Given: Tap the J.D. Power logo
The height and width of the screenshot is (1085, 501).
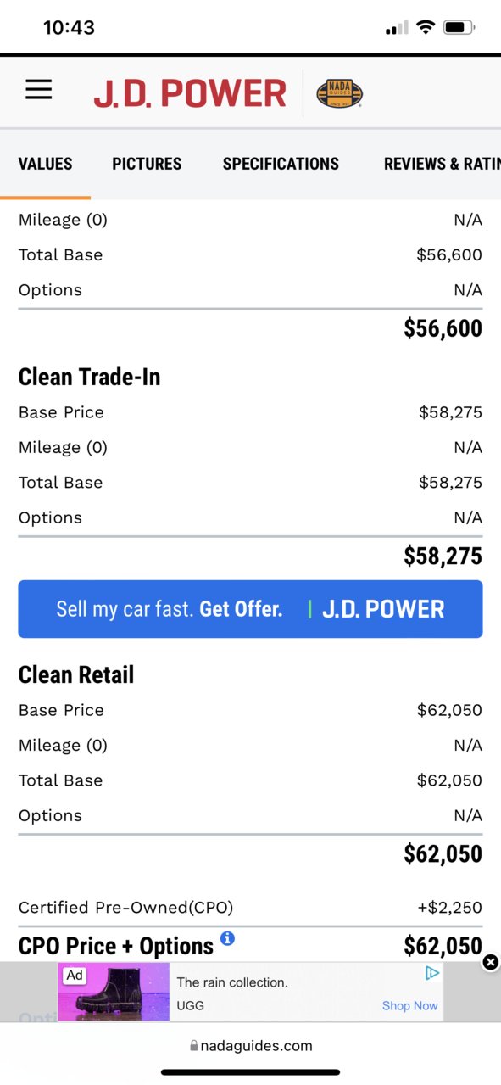Looking at the screenshot, I should (190, 93).
